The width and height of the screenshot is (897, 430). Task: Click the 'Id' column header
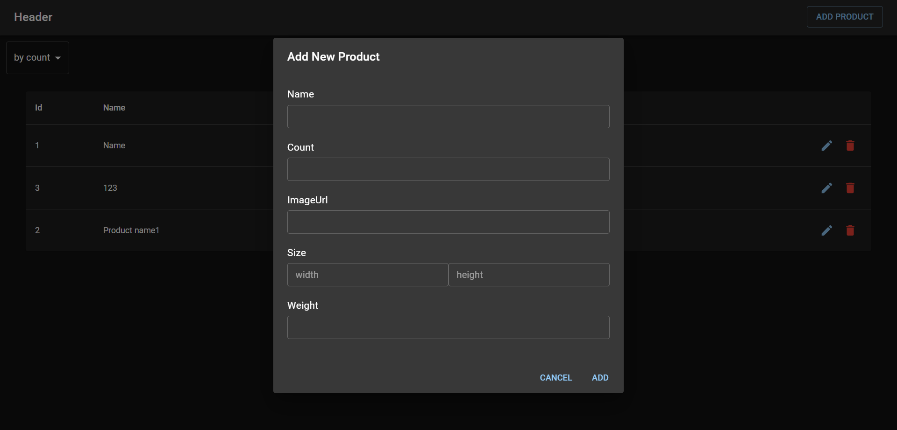click(38, 107)
